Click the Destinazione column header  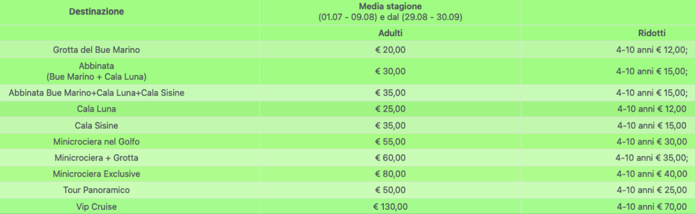[x=97, y=12]
